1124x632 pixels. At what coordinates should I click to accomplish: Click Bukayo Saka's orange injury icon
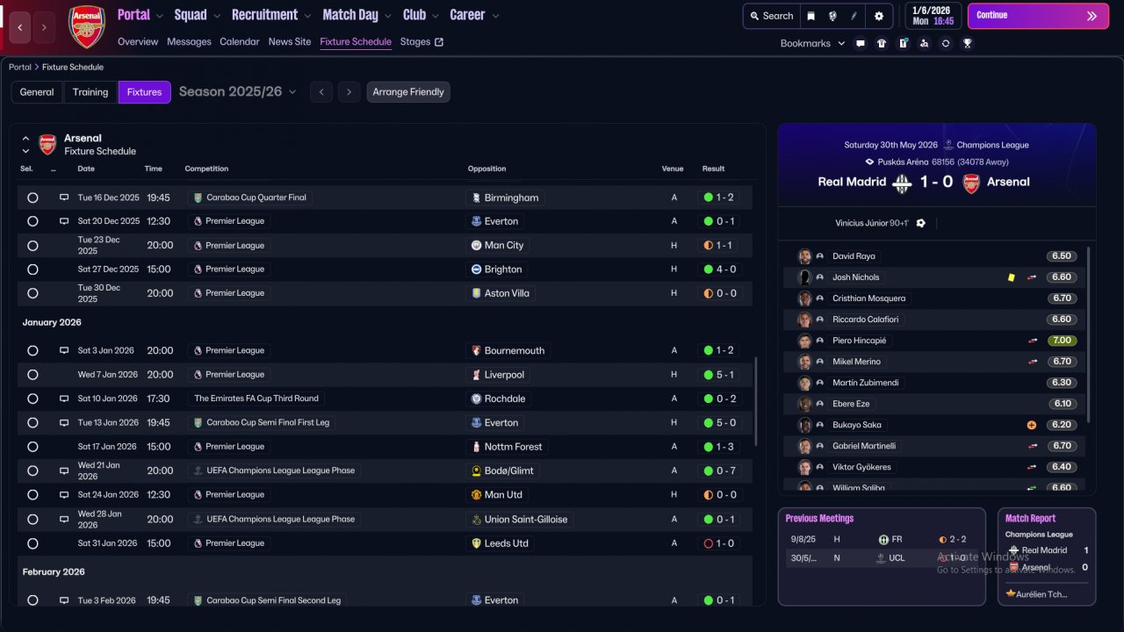click(1032, 425)
